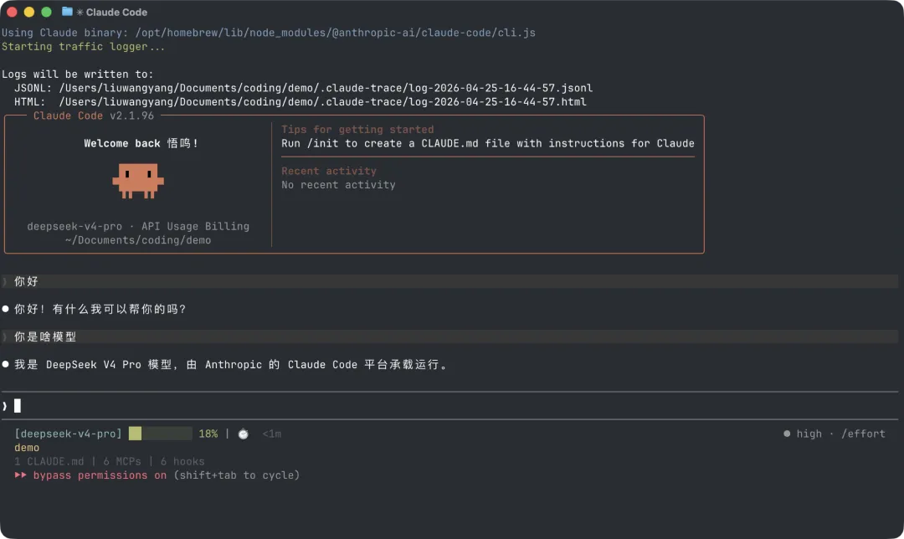
Task: Click the HTML log file path
Action: pos(323,102)
